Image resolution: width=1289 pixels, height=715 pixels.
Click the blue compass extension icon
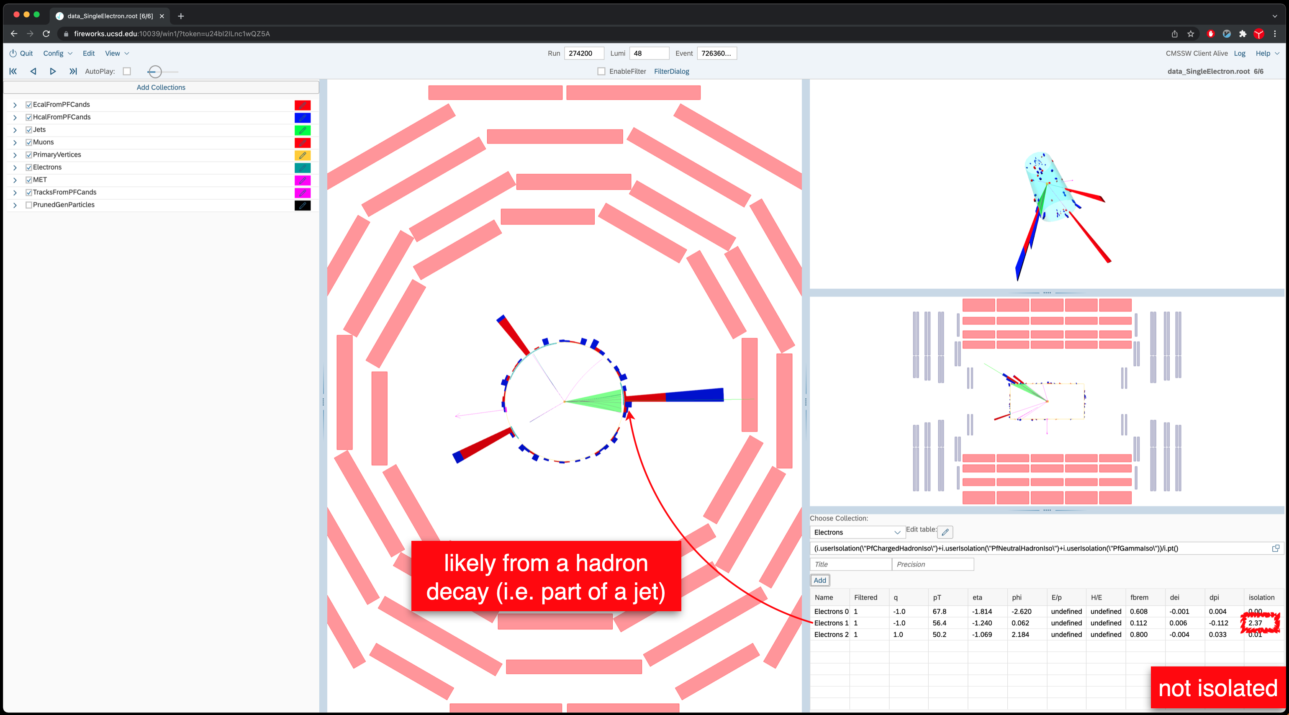pos(1227,33)
